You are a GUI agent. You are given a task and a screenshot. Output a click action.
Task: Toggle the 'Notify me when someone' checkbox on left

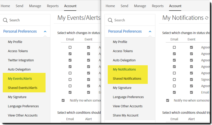pos(63,100)
